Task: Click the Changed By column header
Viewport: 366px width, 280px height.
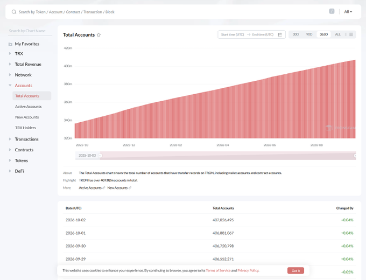Action: click(345, 208)
